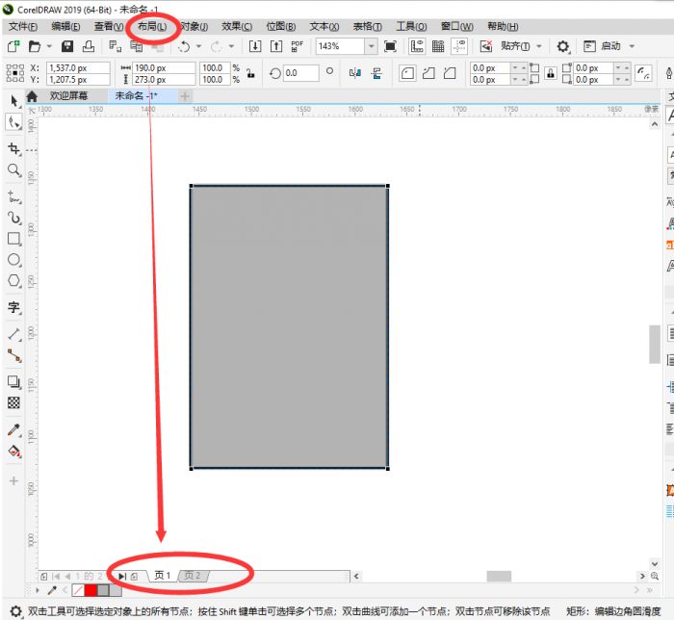Viewport: 674px width, 620px height.
Task: Select the Ellipse tool
Action: tap(13, 260)
